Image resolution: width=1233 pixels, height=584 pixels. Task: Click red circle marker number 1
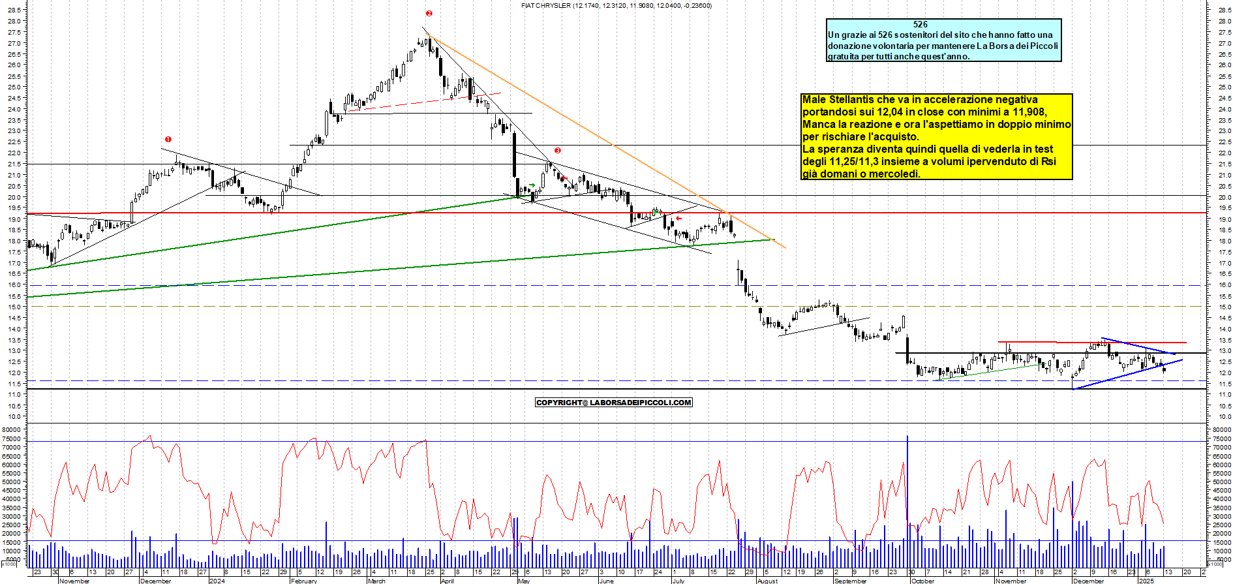[x=168, y=139]
